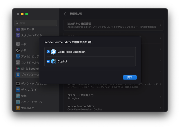Select the 一般 gear icon
This screenshot has height=128, width=180.
pyautogui.click(x=18, y=44)
